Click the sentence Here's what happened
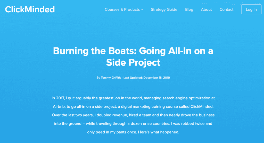264x143 pixels. point(159,132)
